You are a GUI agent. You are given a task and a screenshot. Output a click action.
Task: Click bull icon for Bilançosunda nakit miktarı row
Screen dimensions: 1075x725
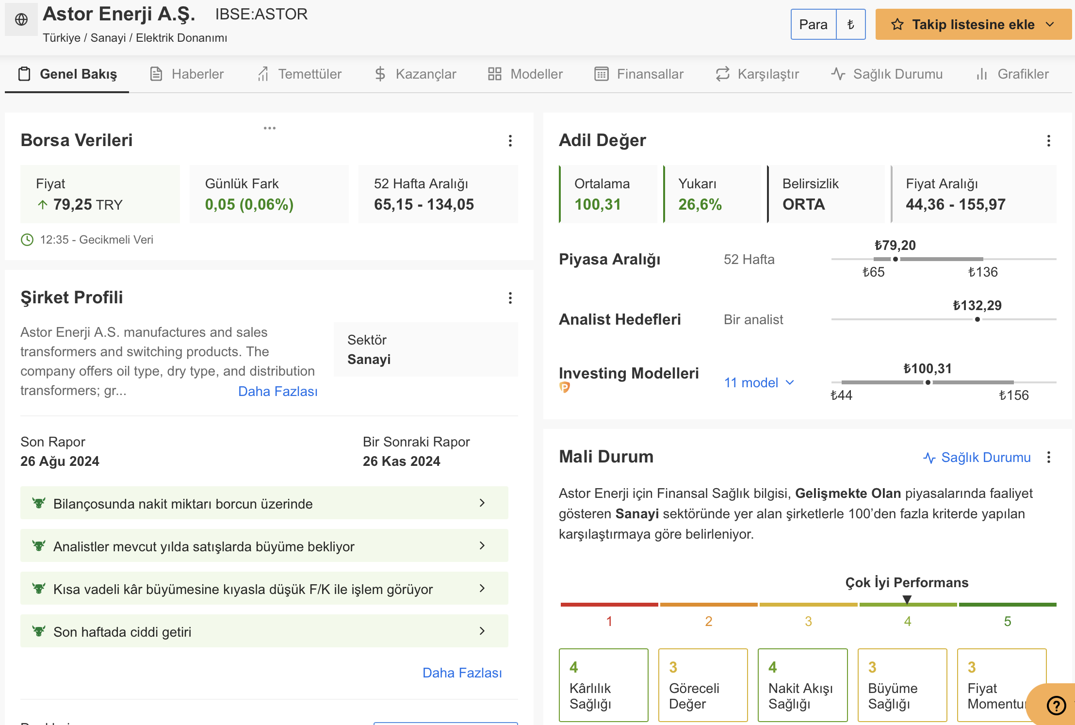click(39, 503)
